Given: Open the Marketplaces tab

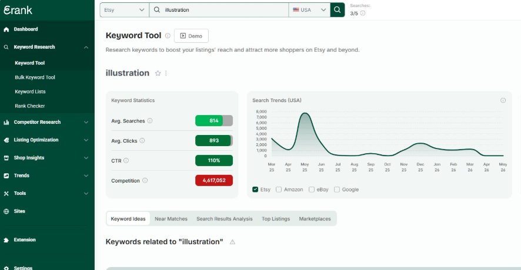Looking at the screenshot, I should click(x=315, y=219).
